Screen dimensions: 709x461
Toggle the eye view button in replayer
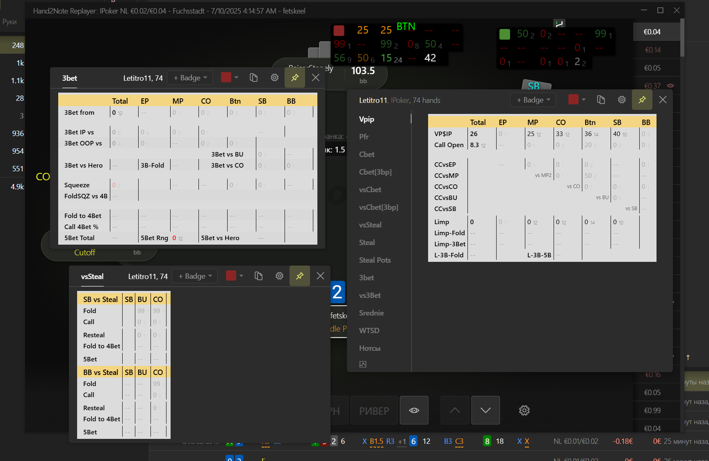click(x=414, y=410)
